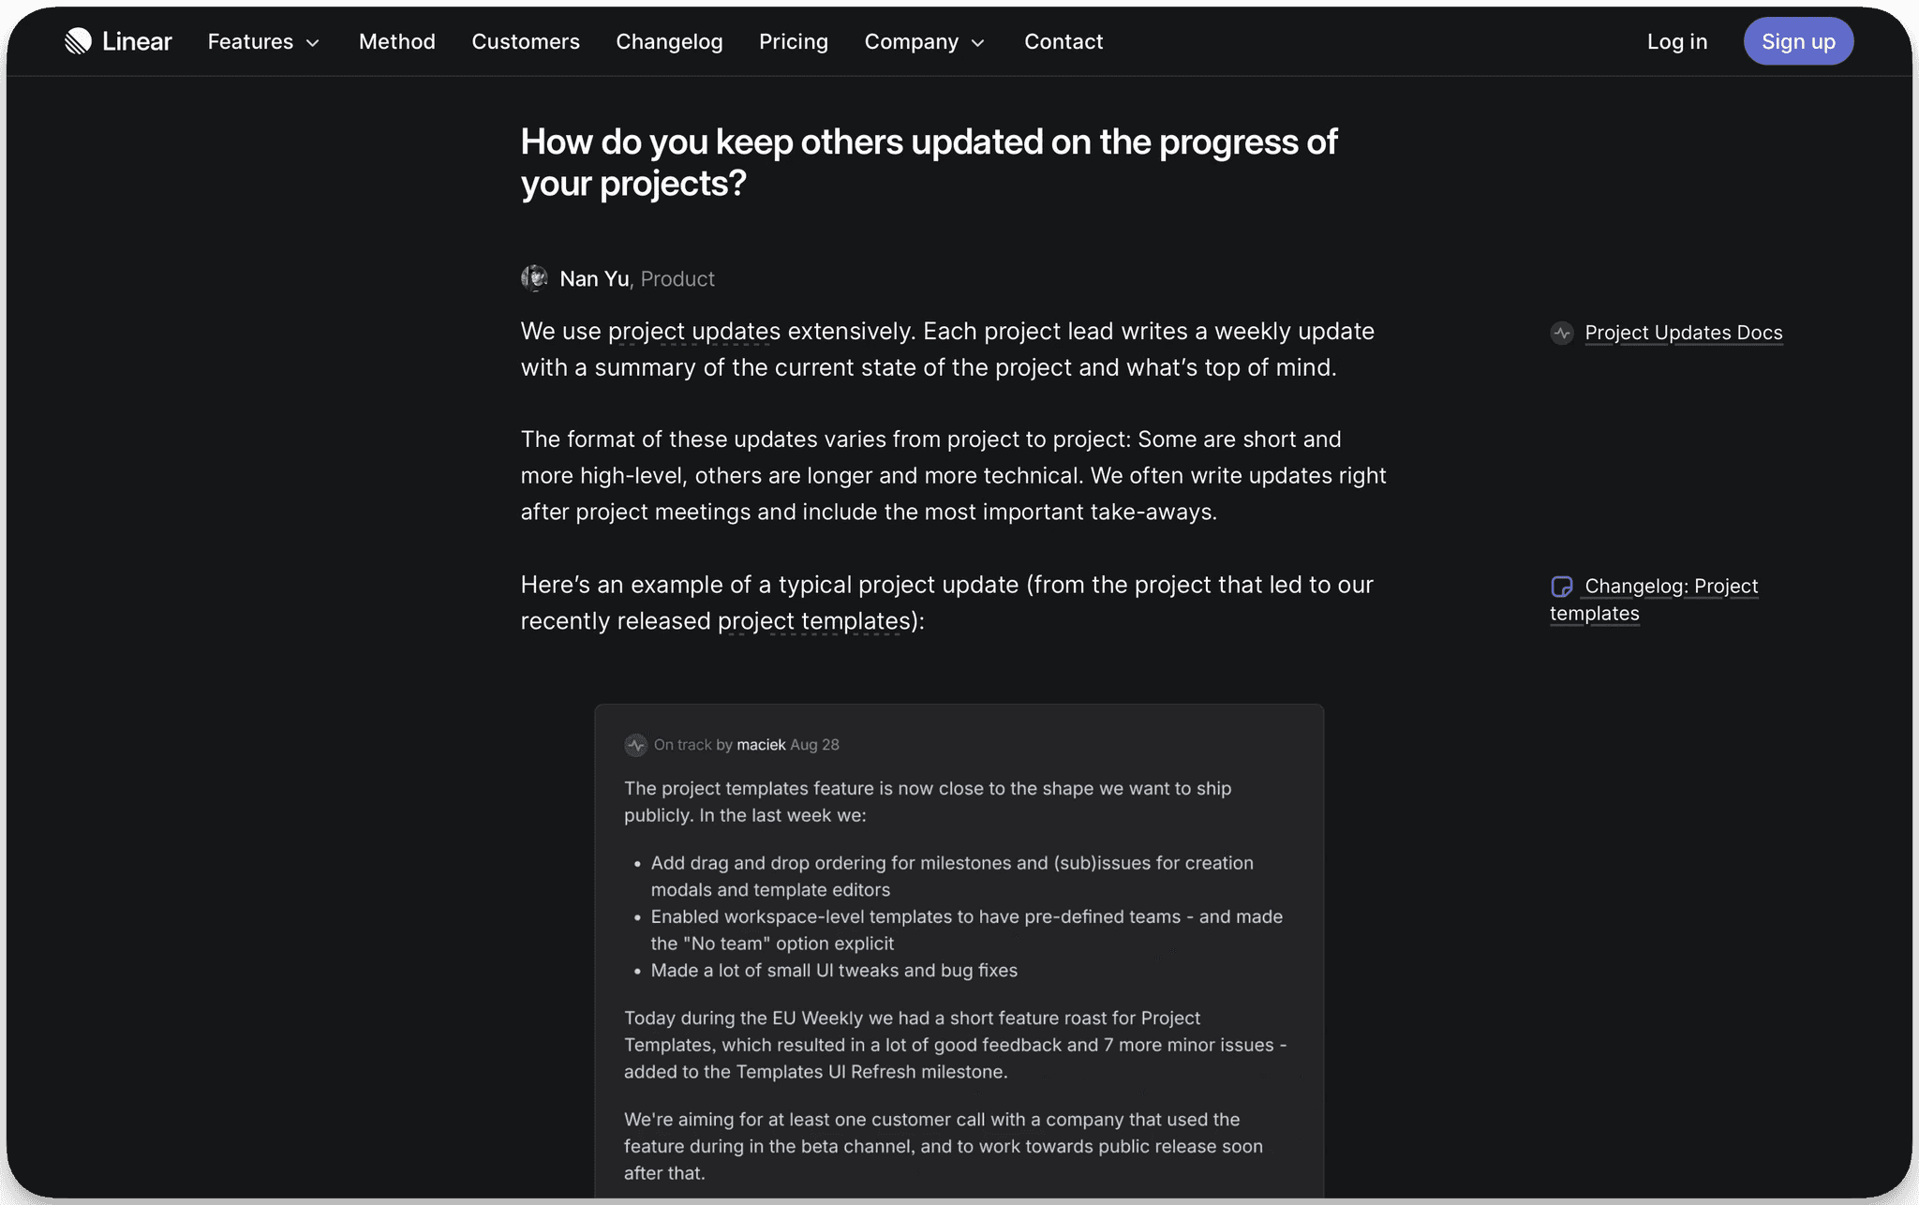
Task: Open the Method page
Action: (397, 41)
